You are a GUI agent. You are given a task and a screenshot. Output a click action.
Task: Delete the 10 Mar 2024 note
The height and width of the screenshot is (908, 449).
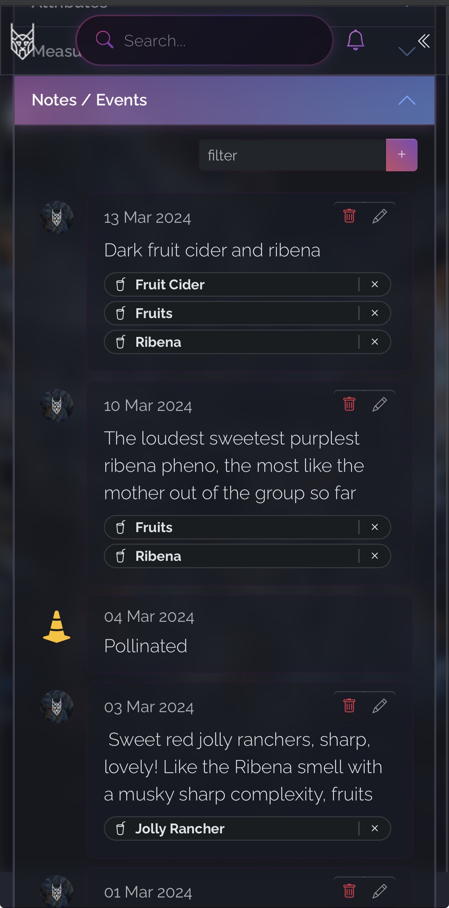(x=349, y=404)
